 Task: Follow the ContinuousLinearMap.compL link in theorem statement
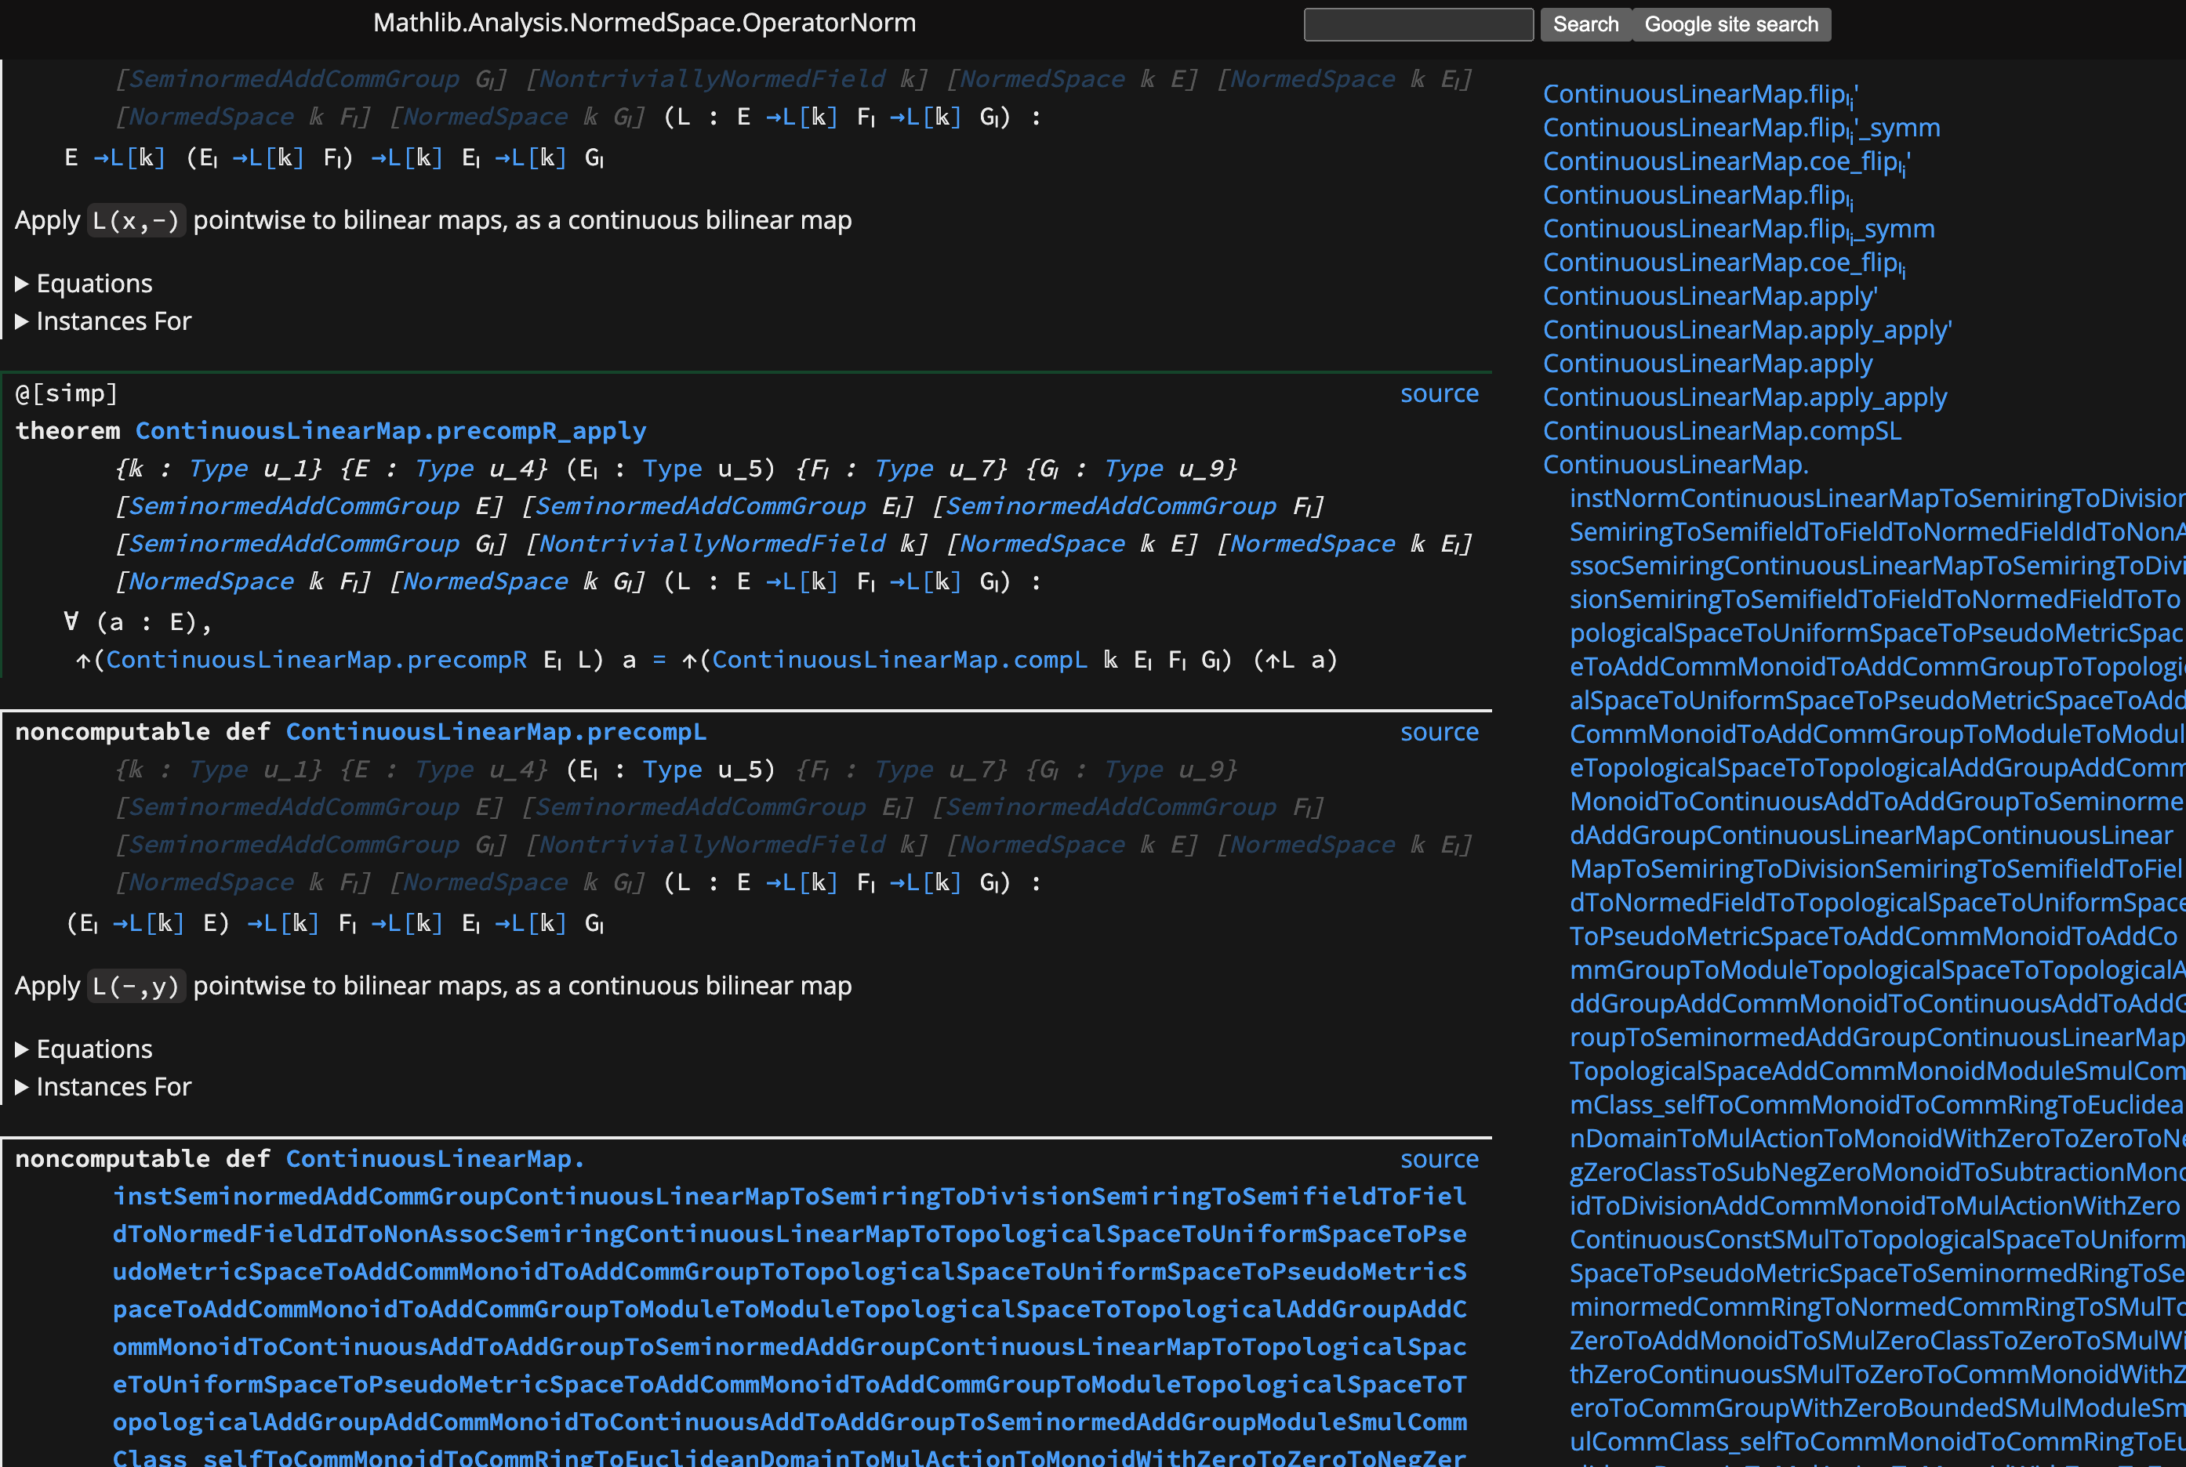897,660
